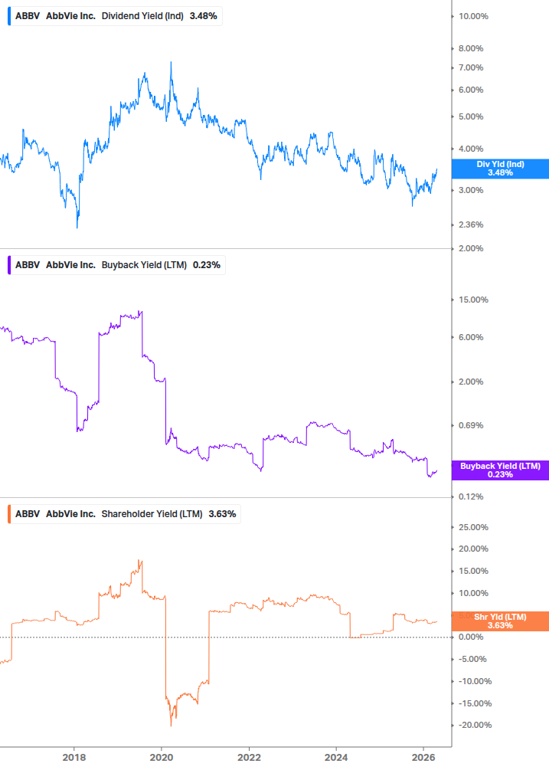Click the 2020 label on the time axis

[162, 758]
